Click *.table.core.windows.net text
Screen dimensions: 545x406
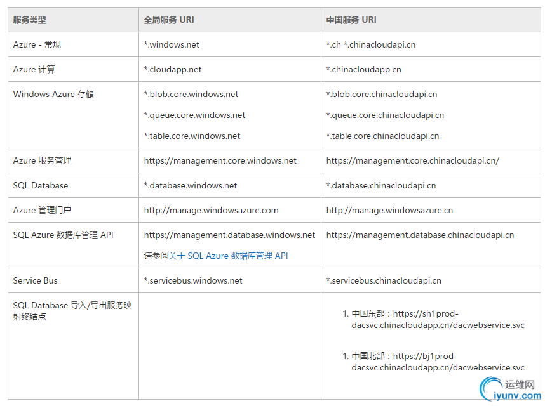point(192,136)
